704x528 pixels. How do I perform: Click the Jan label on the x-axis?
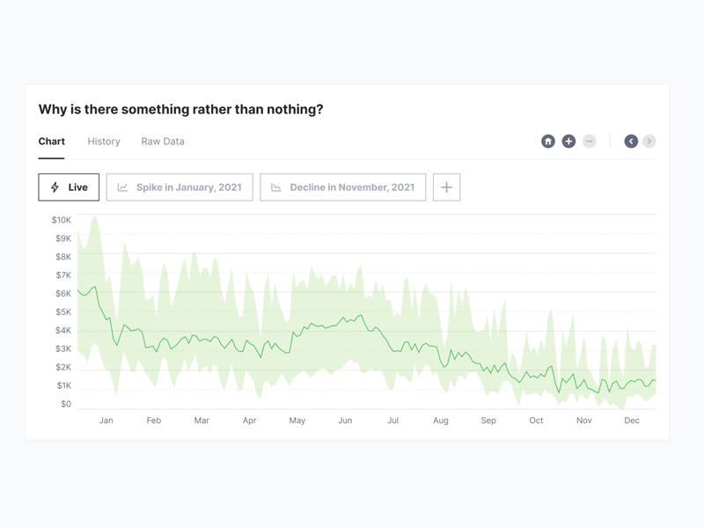(x=106, y=421)
